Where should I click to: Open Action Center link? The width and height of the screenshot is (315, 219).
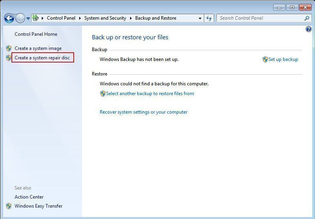[29, 197]
